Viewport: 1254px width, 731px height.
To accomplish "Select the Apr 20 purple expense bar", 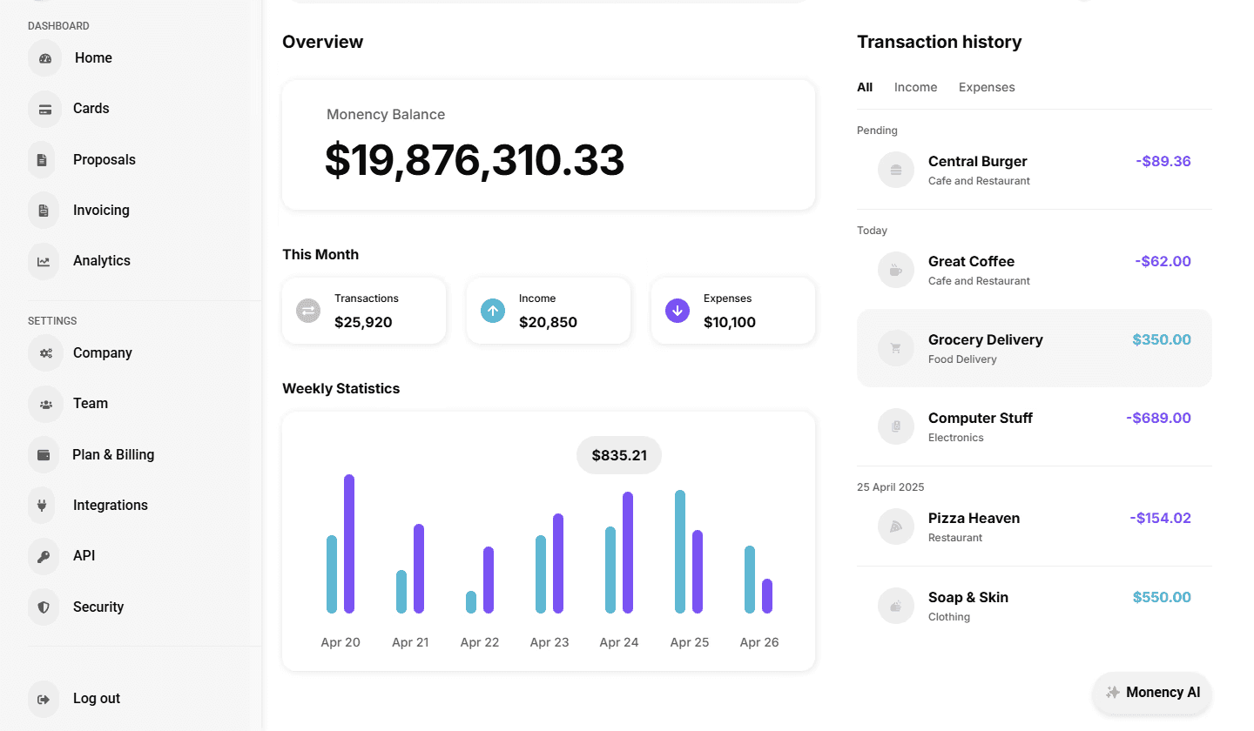I will coord(349,544).
